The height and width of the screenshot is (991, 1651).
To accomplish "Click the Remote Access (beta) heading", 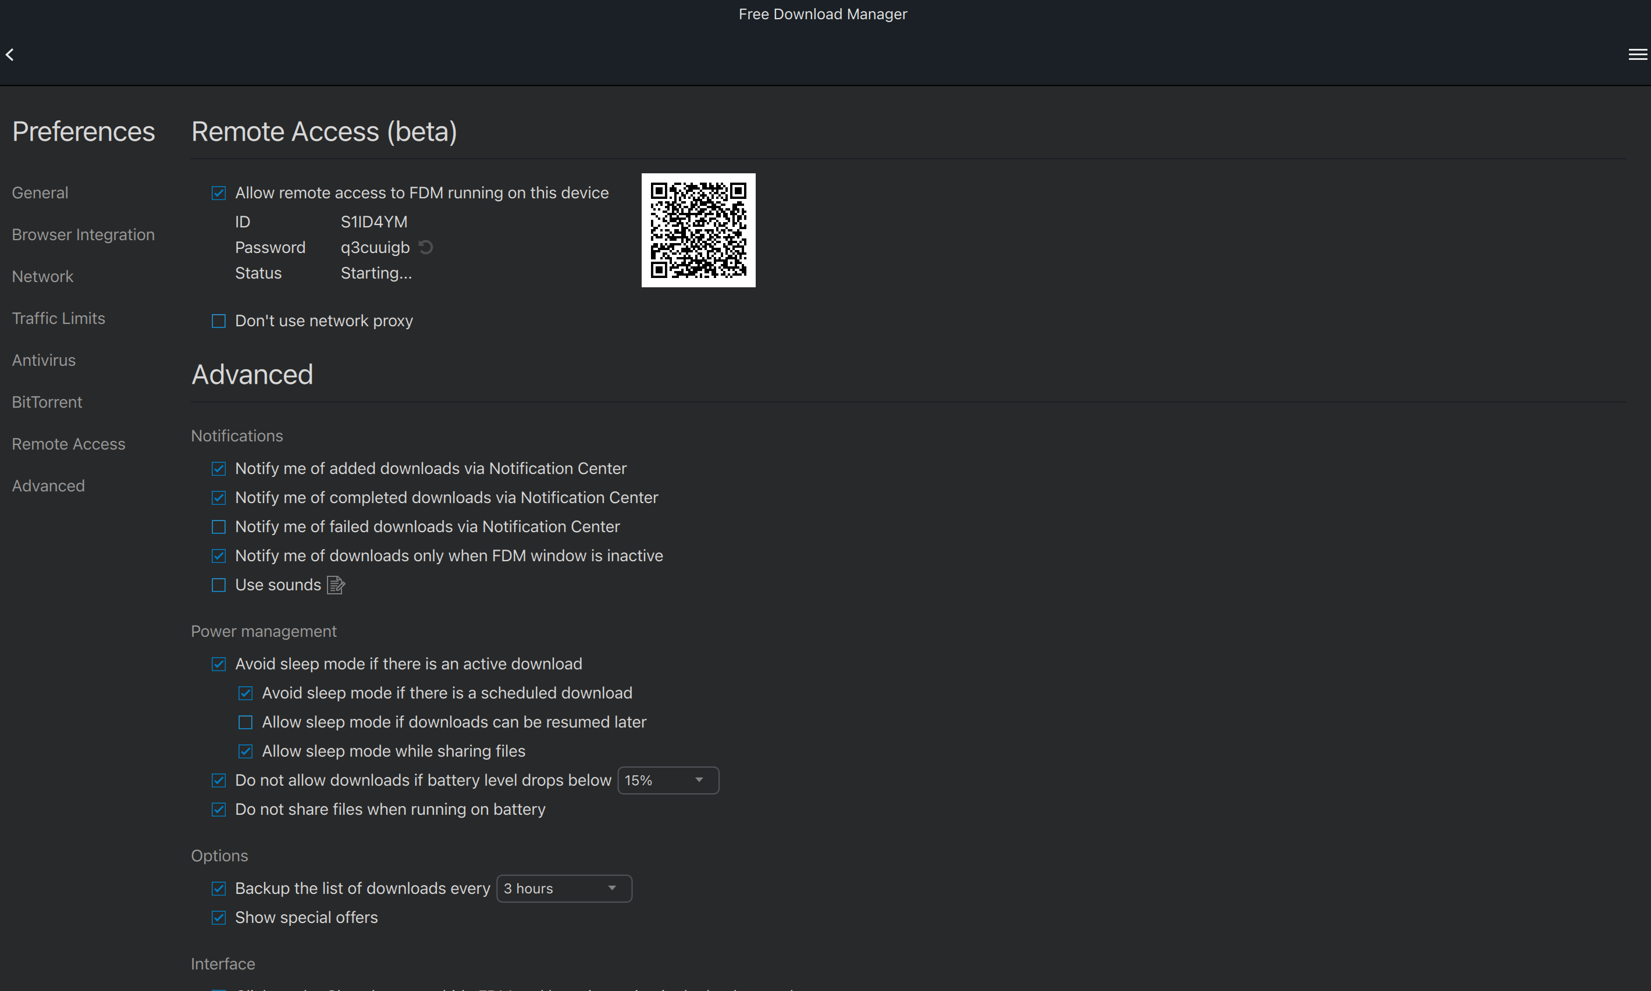I will coord(324,131).
